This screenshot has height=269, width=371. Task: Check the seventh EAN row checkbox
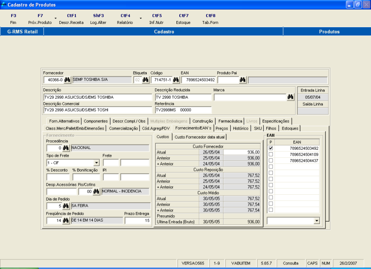click(271, 185)
